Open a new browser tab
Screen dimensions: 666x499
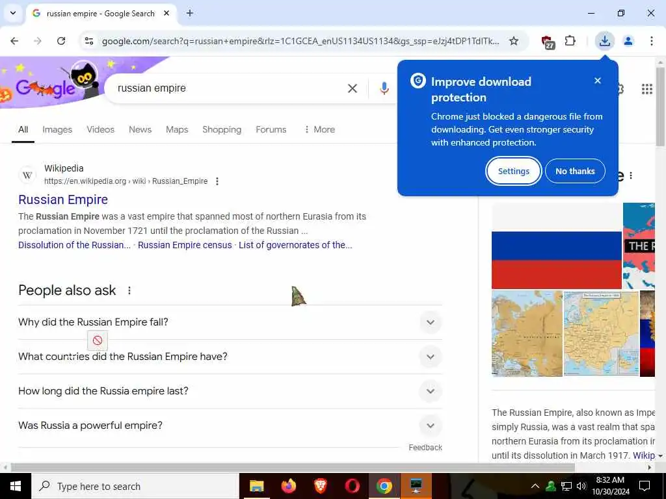point(190,13)
